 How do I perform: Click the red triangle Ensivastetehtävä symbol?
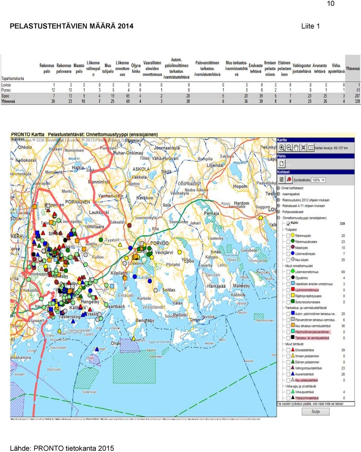(293, 350)
